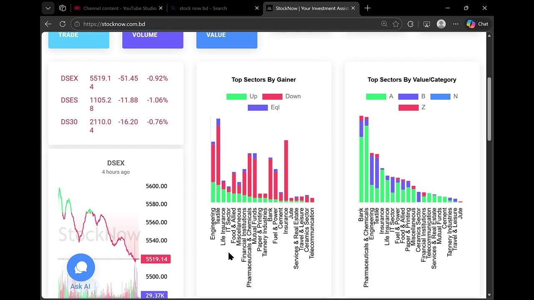Go back to the previous page

[48, 24]
